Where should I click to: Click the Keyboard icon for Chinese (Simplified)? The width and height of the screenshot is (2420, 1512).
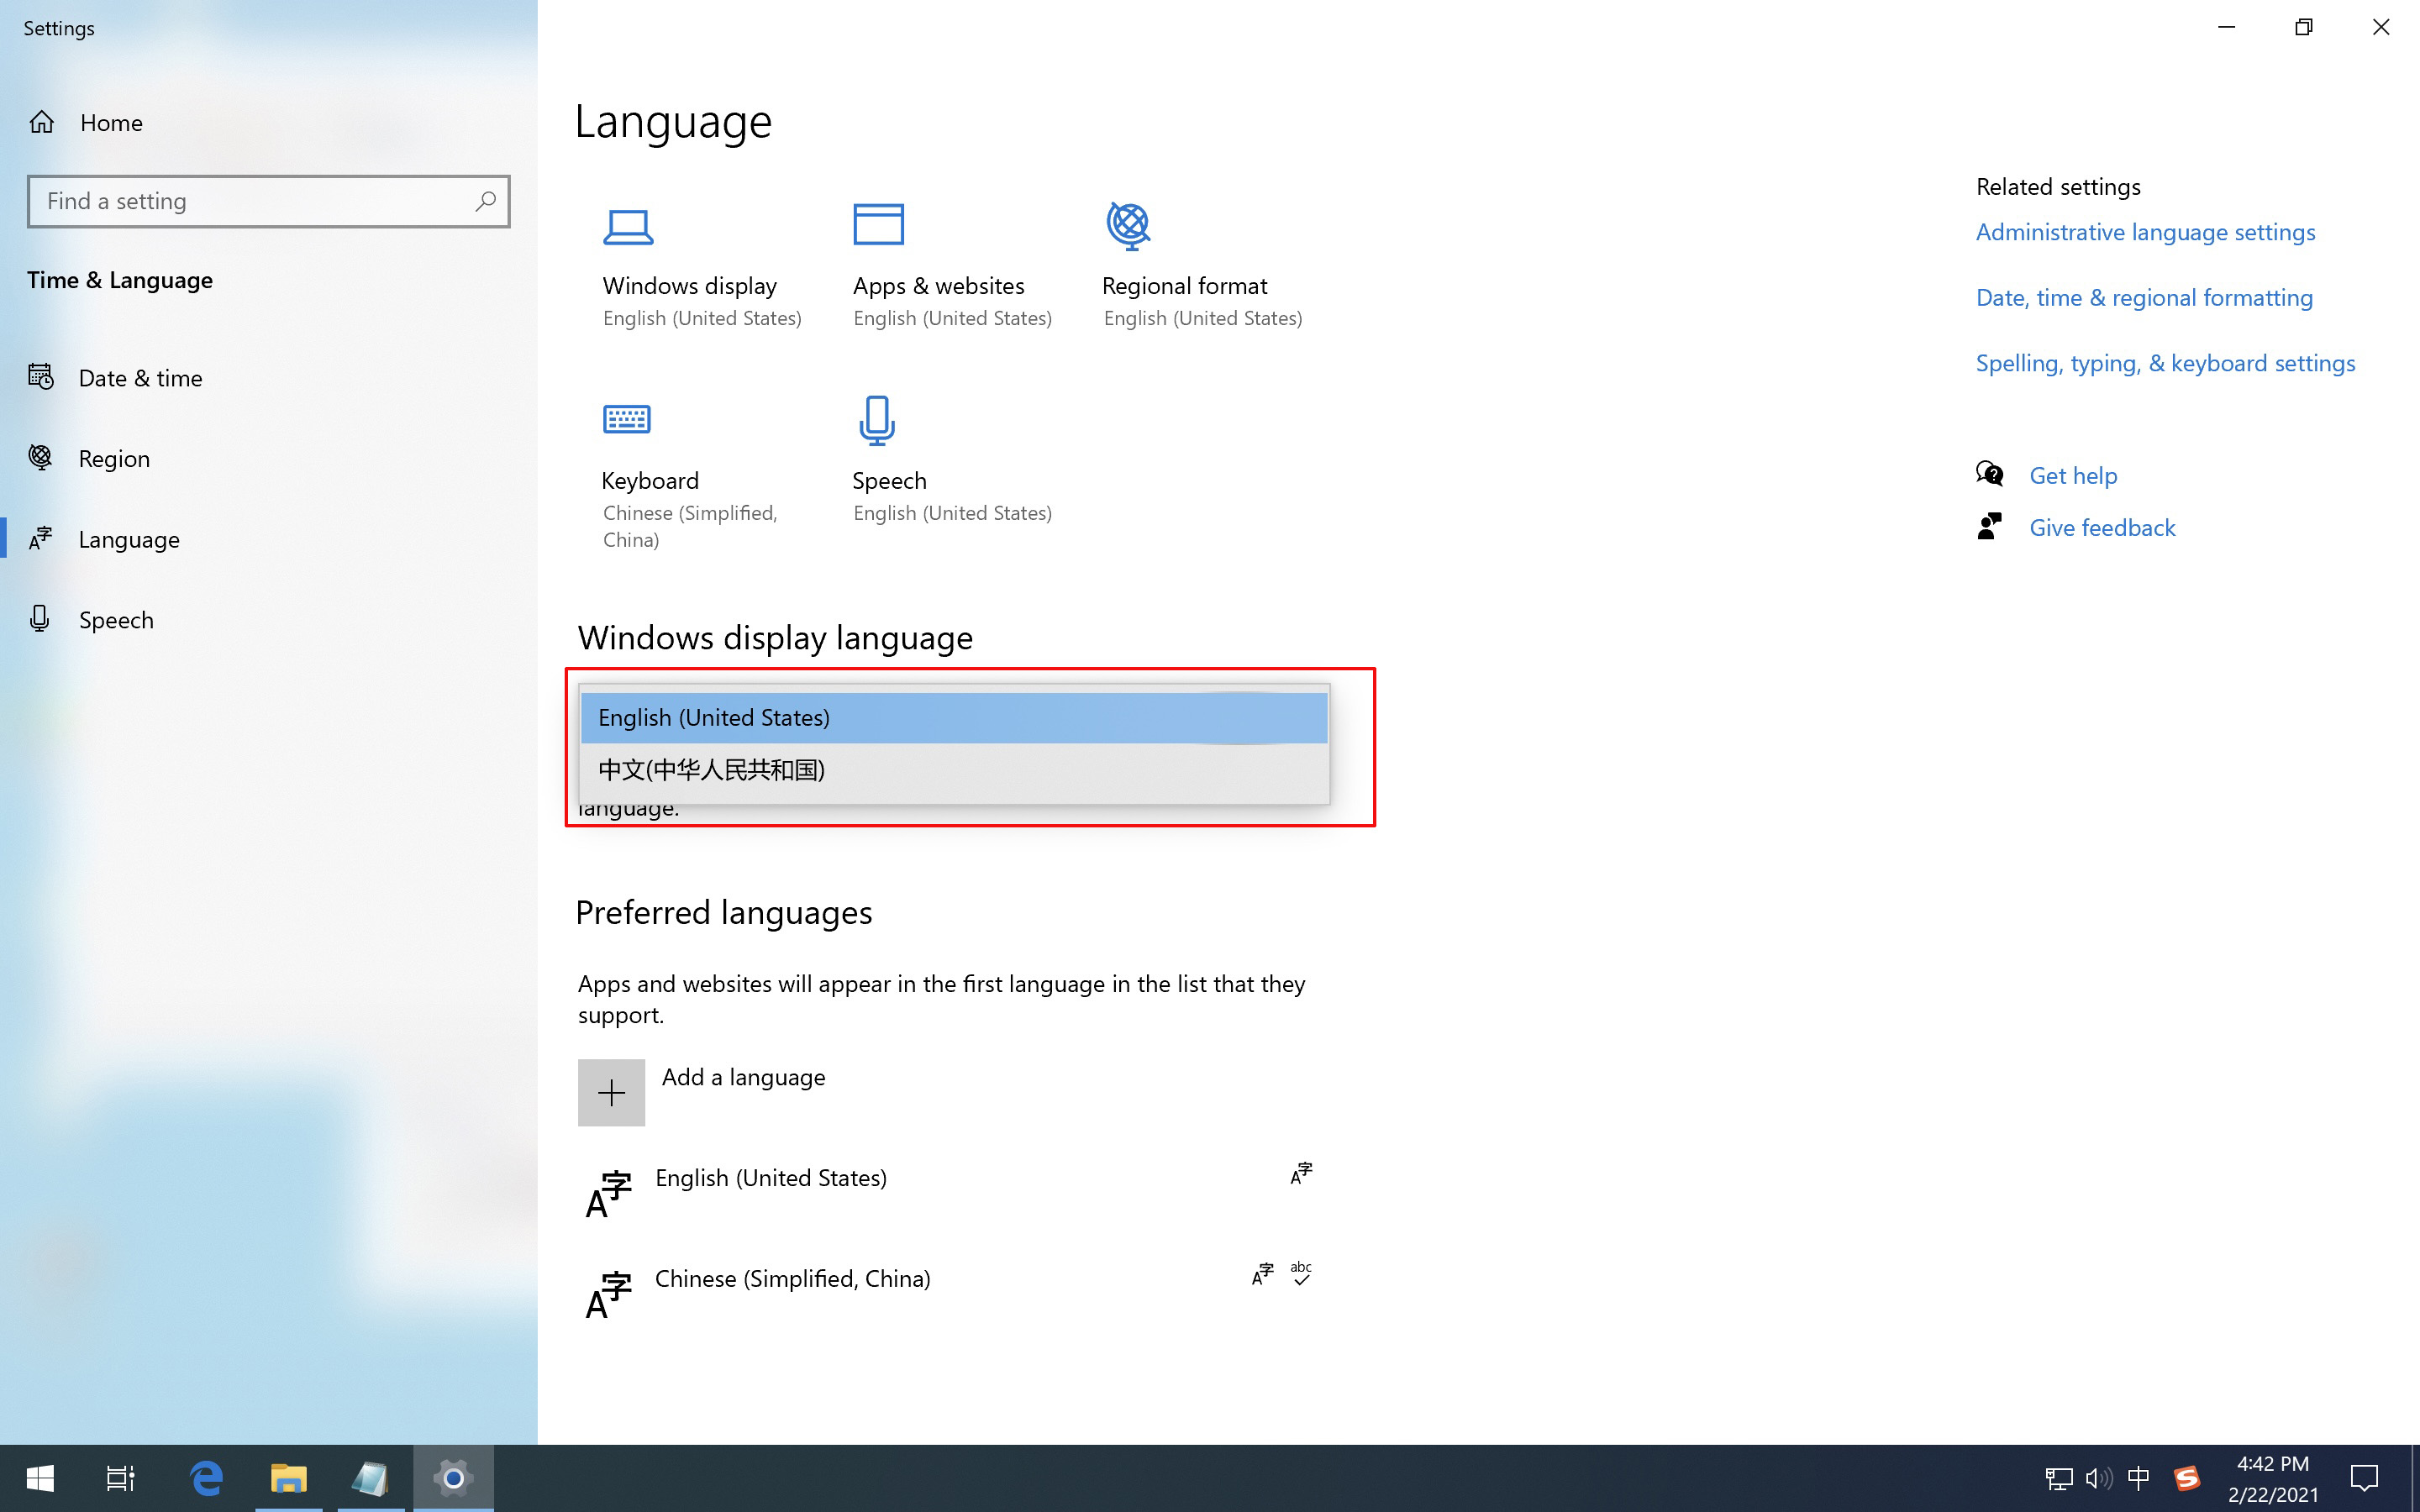628,419
